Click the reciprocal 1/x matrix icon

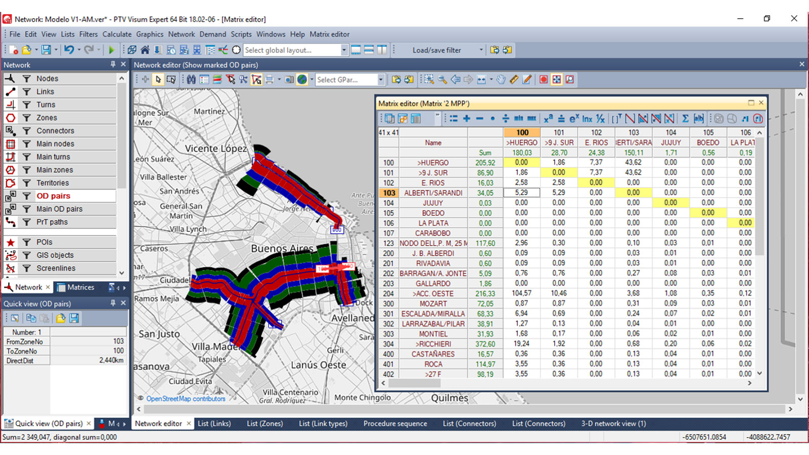pos(600,118)
